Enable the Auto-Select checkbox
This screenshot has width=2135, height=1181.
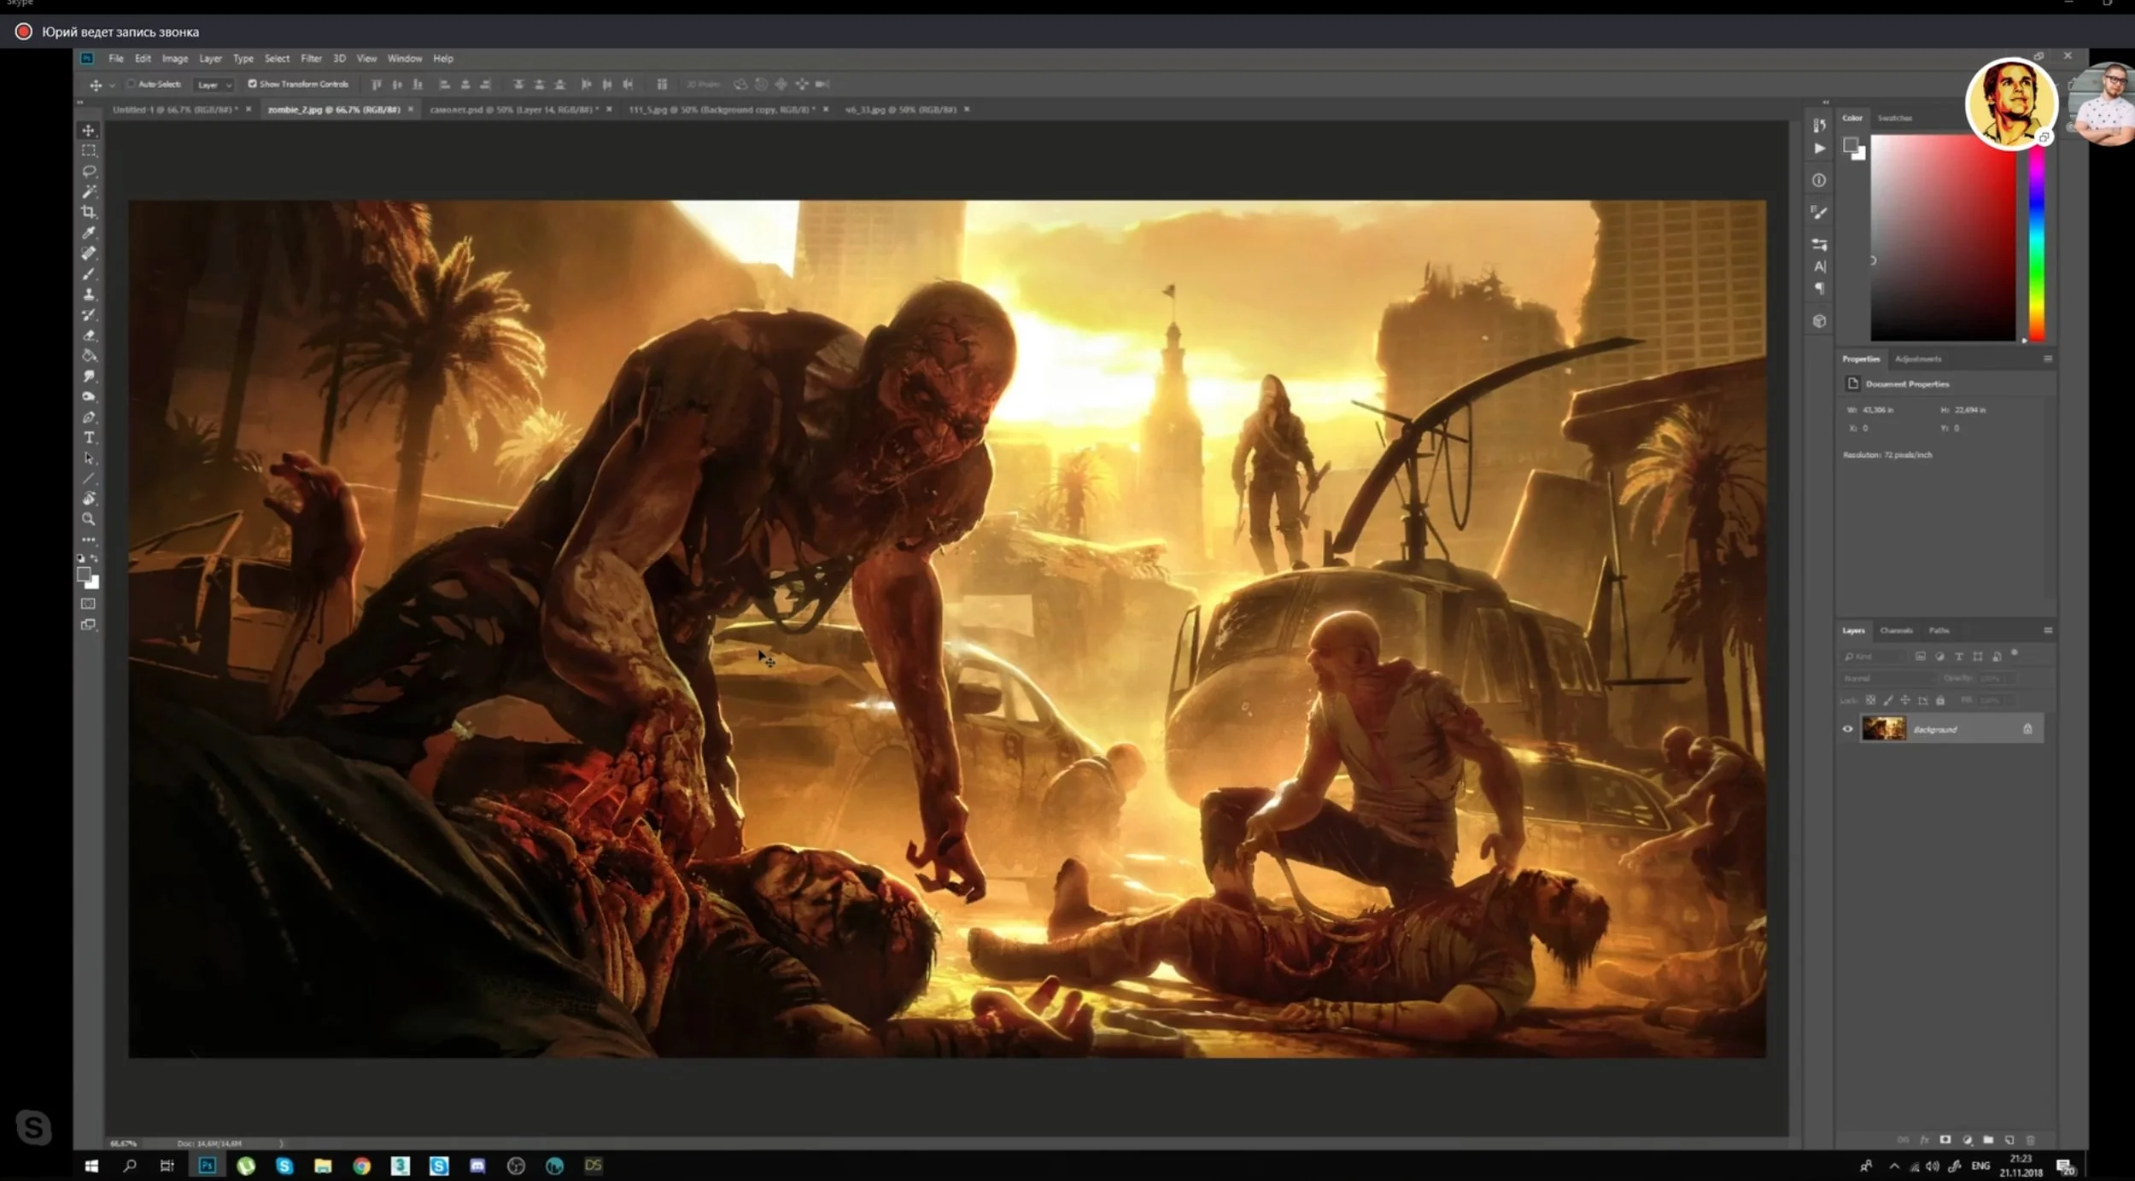(x=131, y=85)
